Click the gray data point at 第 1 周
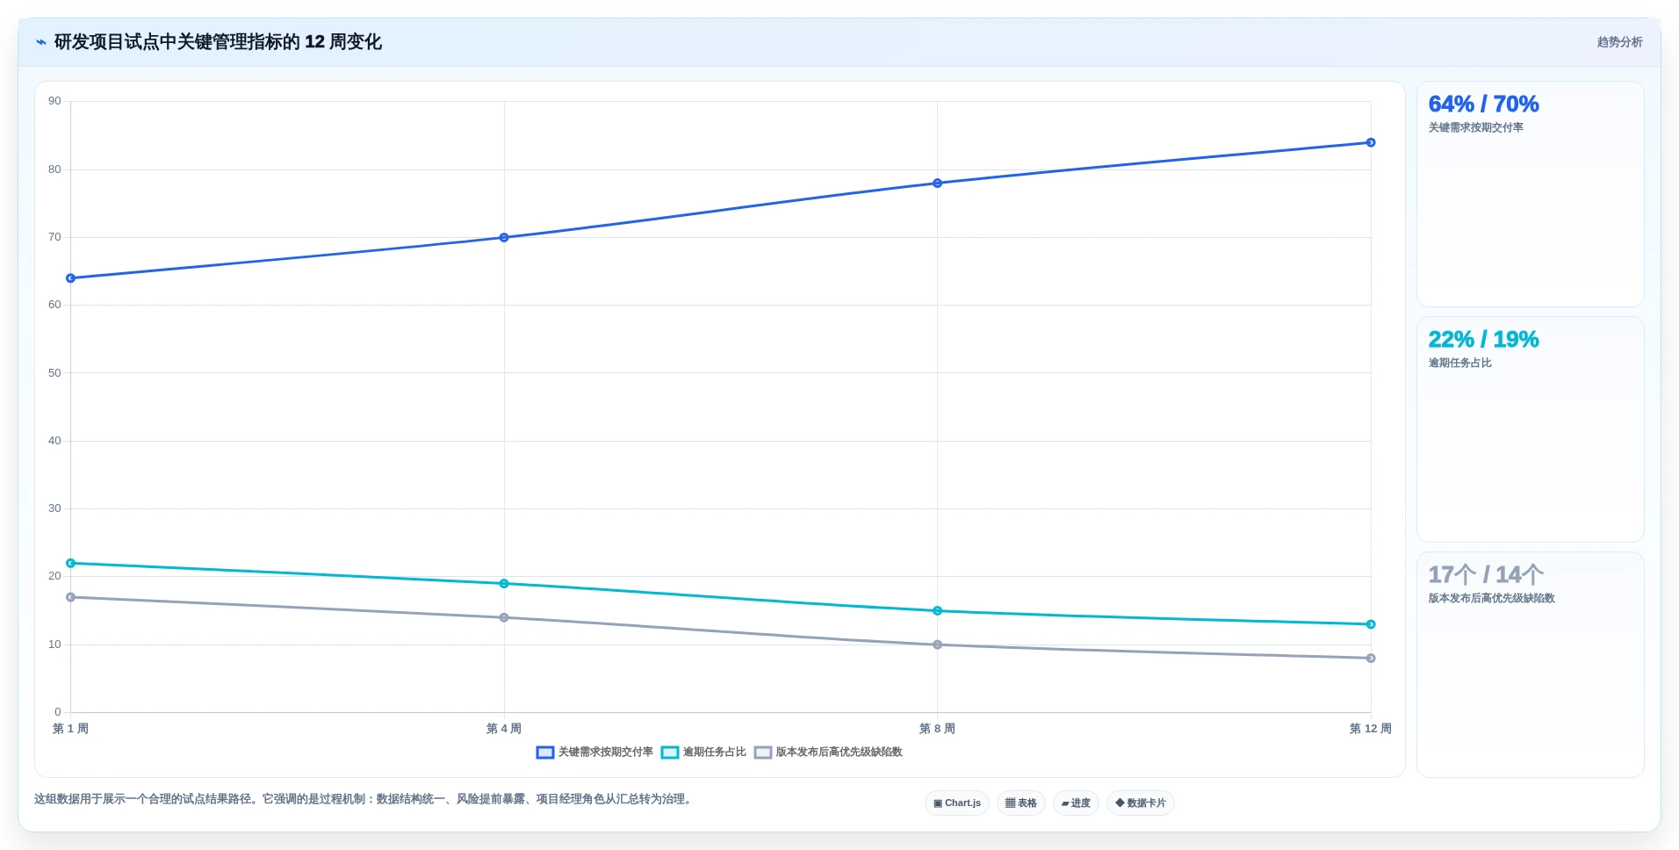 pyautogui.click(x=71, y=598)
